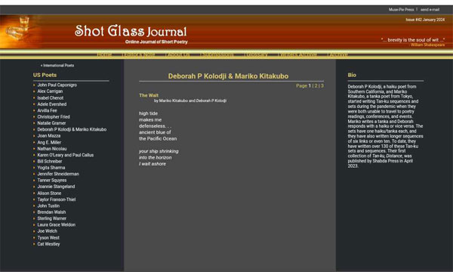Image resolution: width=453 pixels, height=272 pixels.
Task: Click Issue #42 January 2024 text
Action: click(425, 20)
